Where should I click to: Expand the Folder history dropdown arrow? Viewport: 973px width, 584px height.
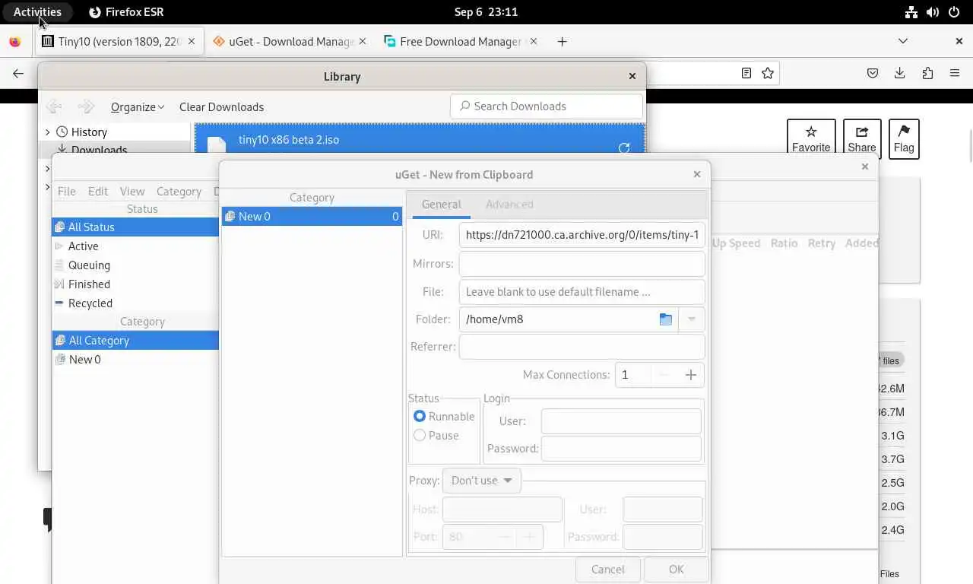pyautogui.click(x=691, y=319)
